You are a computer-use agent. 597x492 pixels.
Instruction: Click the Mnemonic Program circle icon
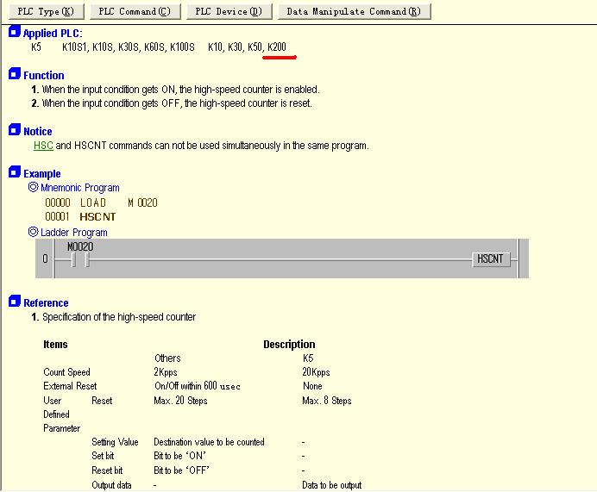34,187
